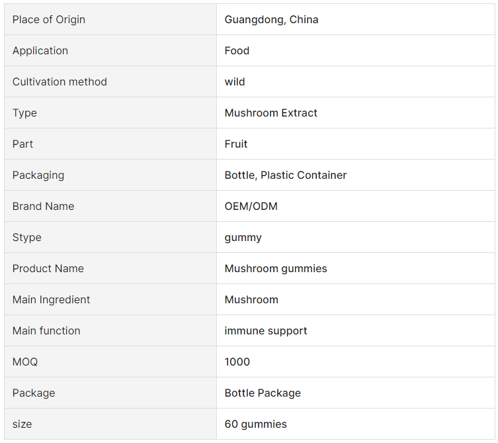Click the 'Mushroom Extract' type value
498x443 pixels.
[271, 113]
